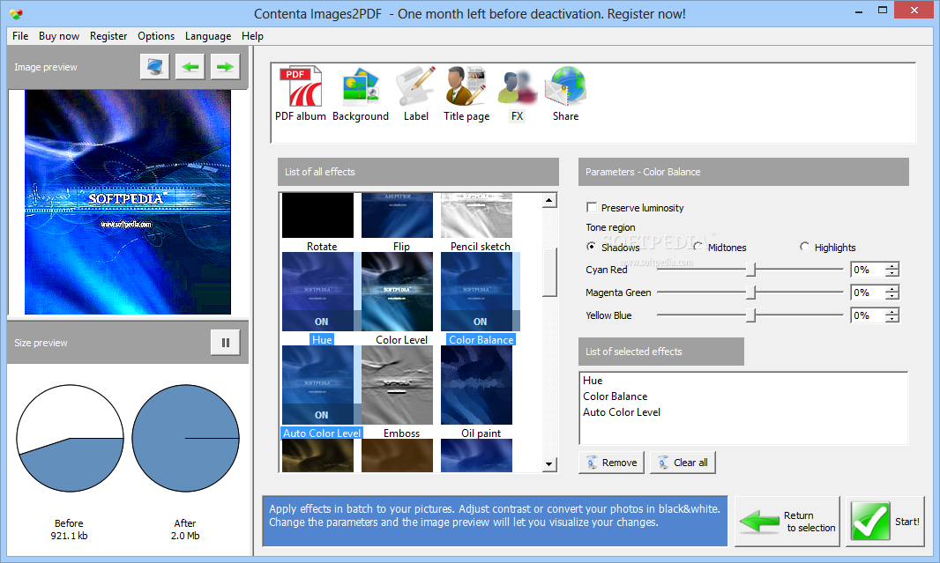Click the effects list scroll up arrow
This screenshot has height=563, width=940.
549,201
